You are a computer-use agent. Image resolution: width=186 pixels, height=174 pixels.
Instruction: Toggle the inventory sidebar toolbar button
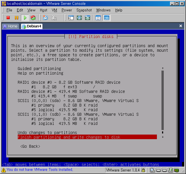pos(71,18)
